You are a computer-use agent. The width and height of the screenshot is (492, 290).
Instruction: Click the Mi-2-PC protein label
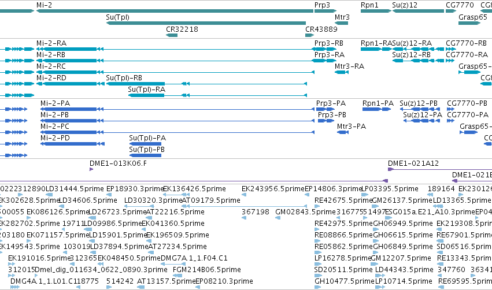(x=55, y=127)
